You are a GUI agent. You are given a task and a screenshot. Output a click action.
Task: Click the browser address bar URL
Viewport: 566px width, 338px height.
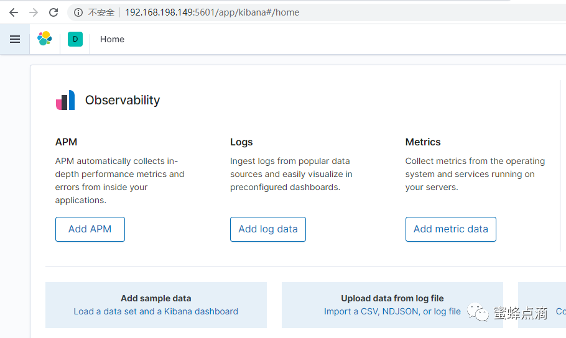pos(212,12)
